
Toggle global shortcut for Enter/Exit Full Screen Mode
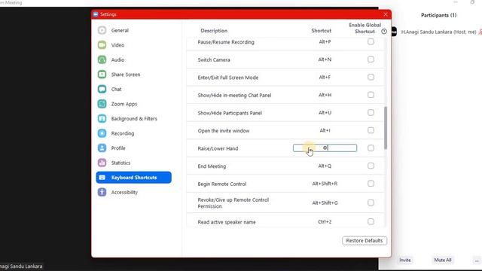point(371,77)
